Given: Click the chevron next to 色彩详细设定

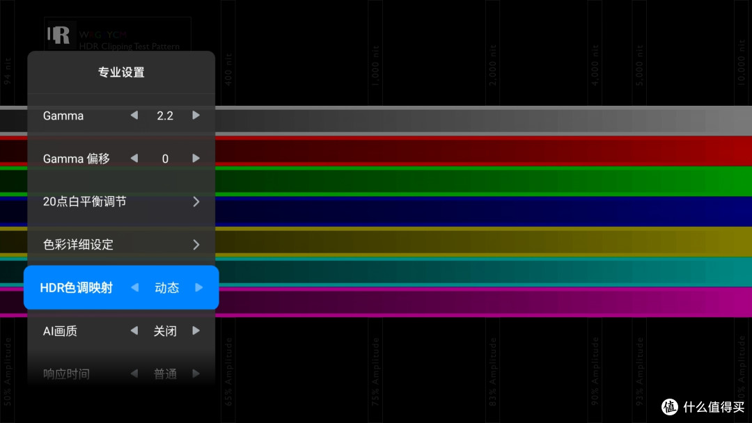Looking at the screenshot, I should pyautogui.click(x=196, y=245).
